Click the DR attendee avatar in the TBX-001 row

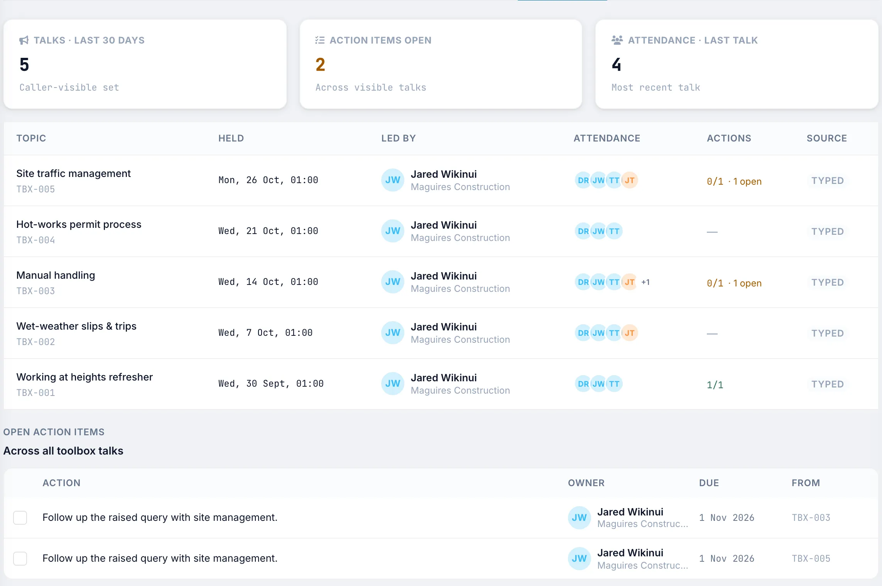coord(583,384)
